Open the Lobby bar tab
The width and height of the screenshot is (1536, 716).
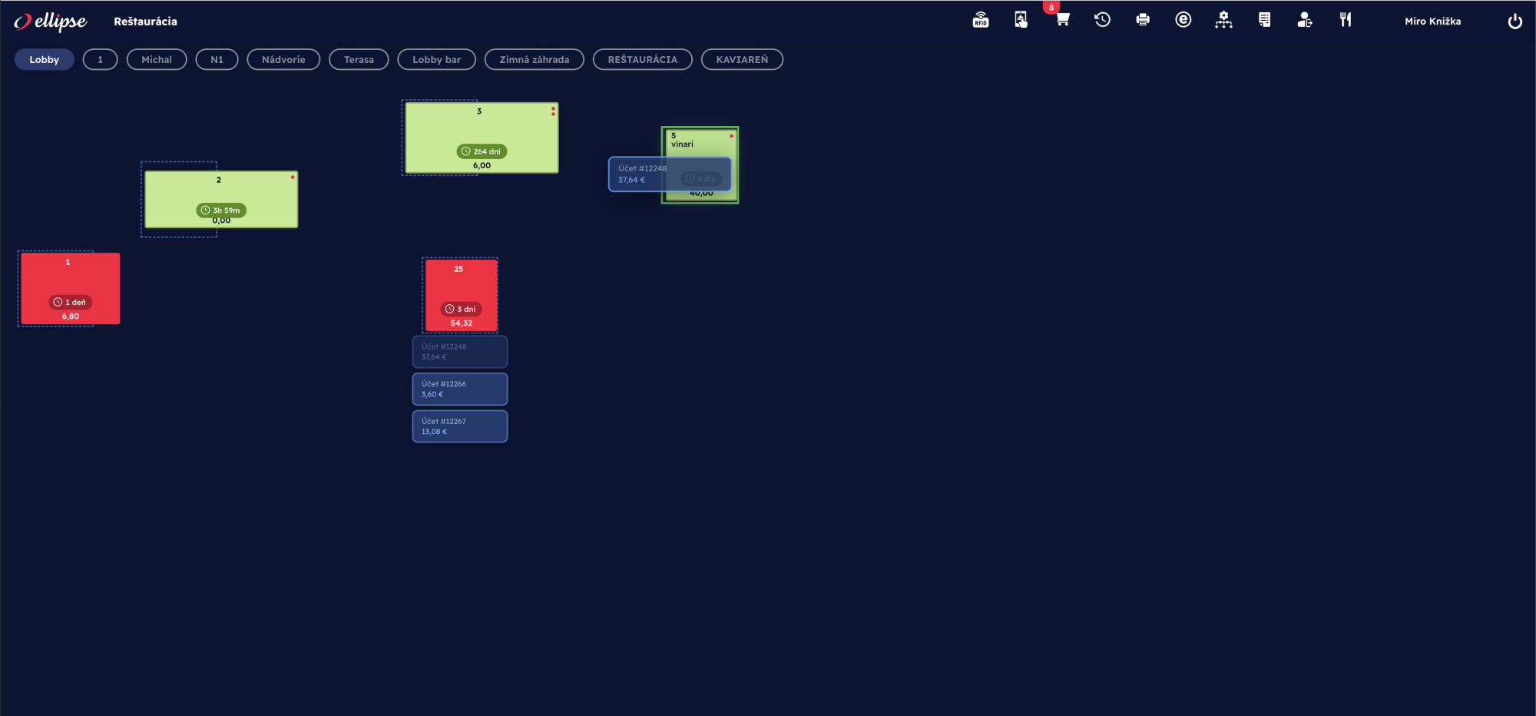pos(436,60)
